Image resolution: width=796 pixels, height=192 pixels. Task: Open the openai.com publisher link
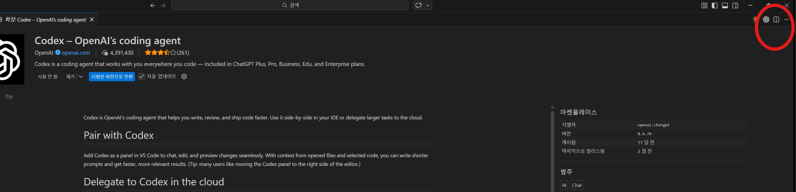(76, 53)
